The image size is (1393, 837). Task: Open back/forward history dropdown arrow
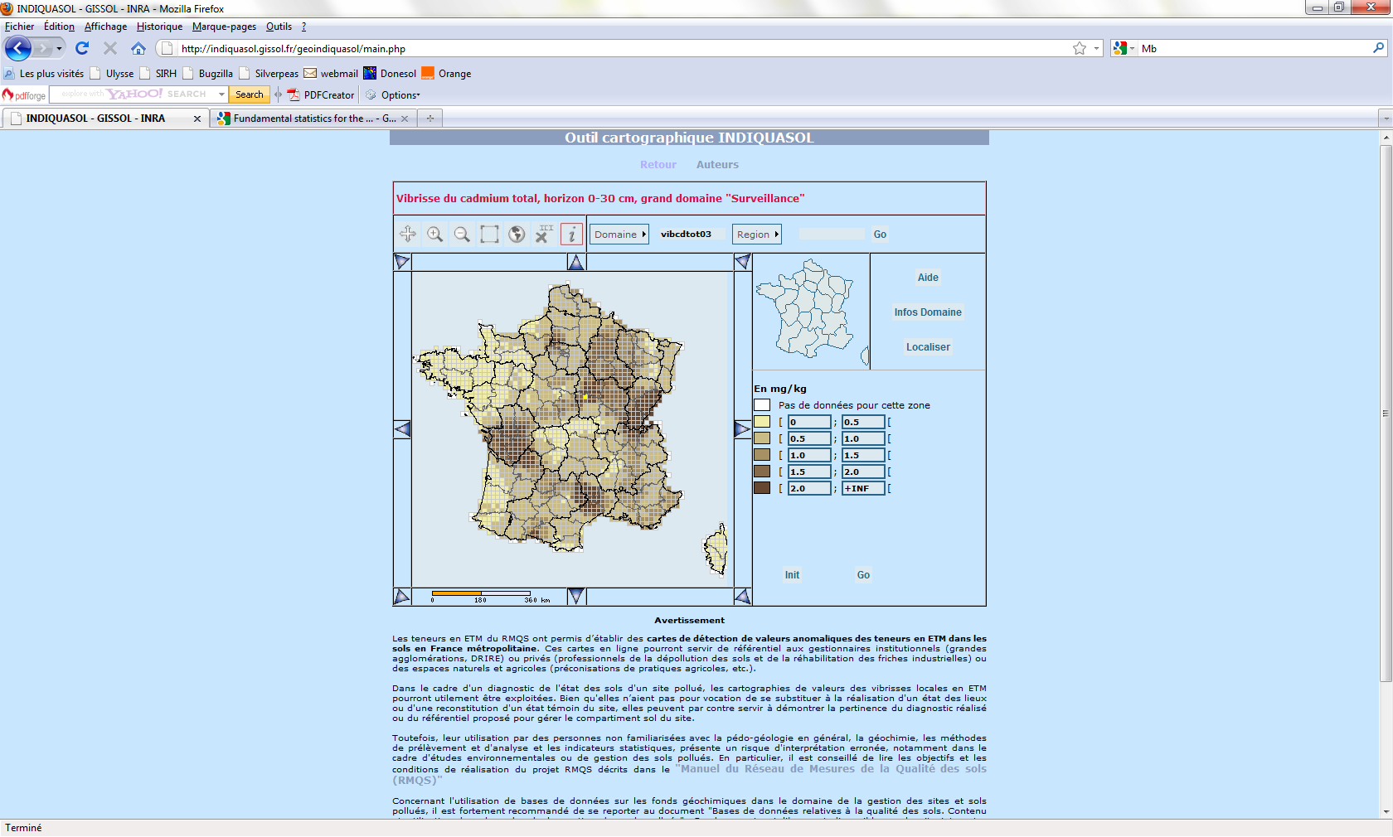[59, 48]
